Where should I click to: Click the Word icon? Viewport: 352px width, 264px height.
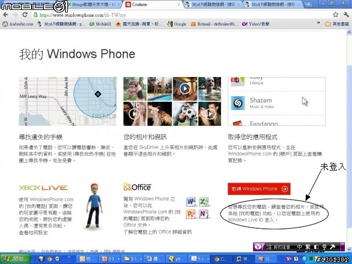(191, 202)
